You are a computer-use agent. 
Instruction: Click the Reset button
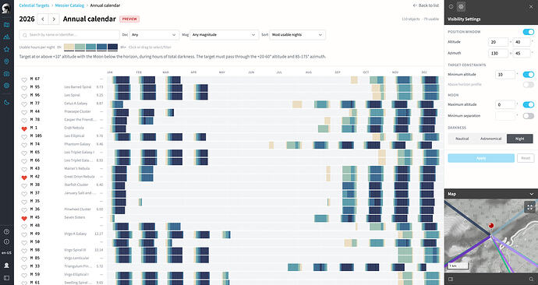tap(526, 158)
